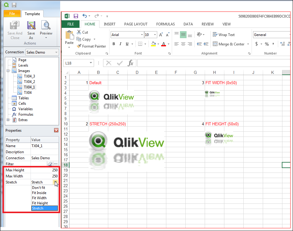The image size is (293, 231).
Task: Open the Name Box L18 dropdown
Action: point(91,63)
